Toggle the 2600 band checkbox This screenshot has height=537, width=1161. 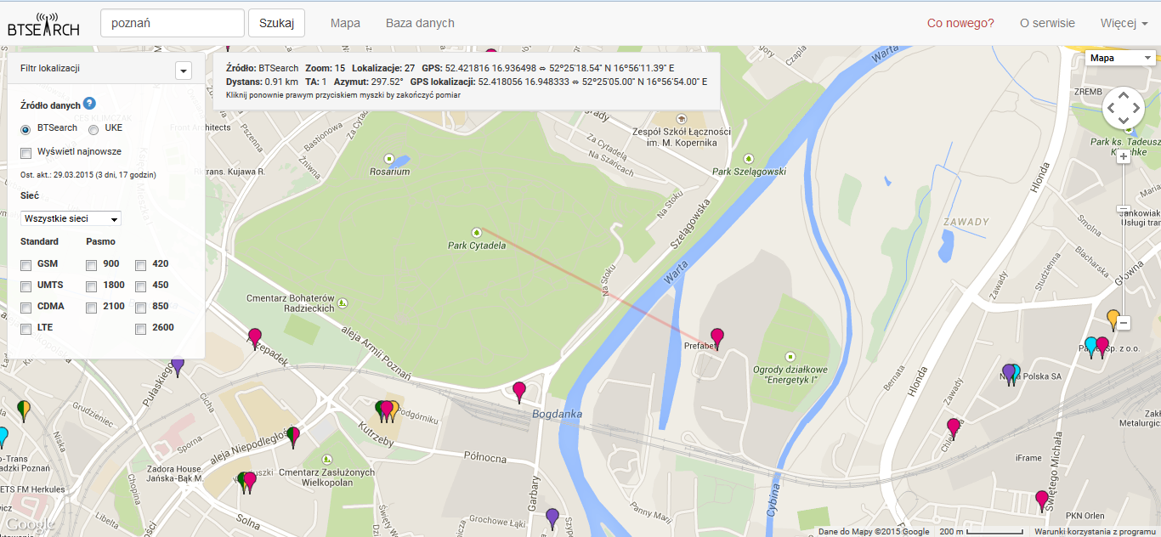(140, 329)
